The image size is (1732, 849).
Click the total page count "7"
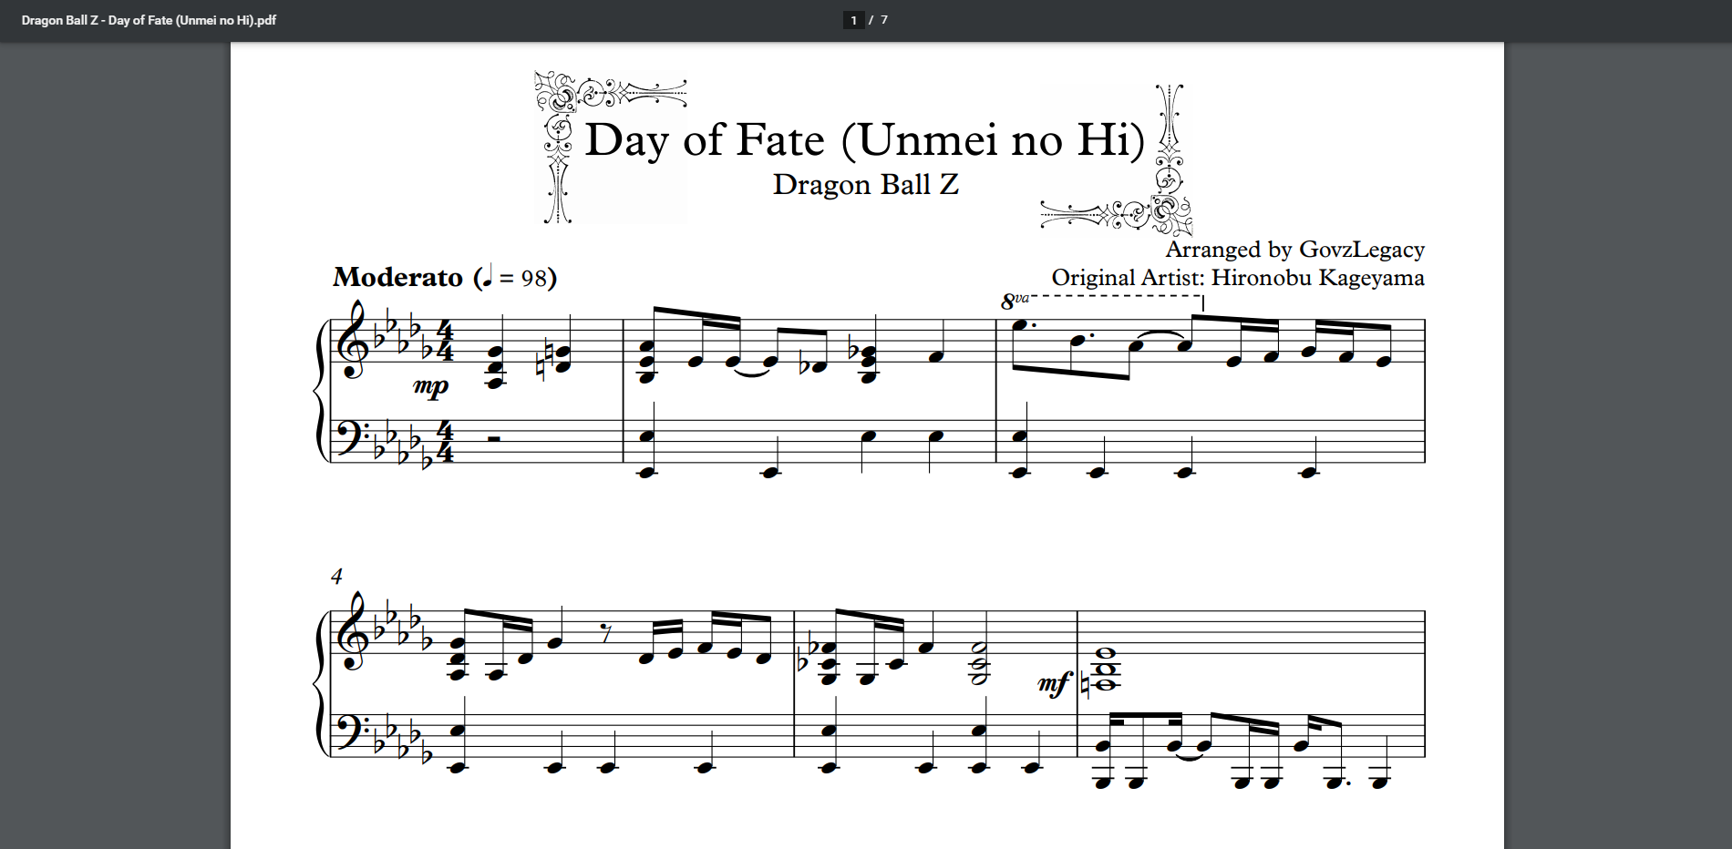pyautogui.click(x=884, y=20)
